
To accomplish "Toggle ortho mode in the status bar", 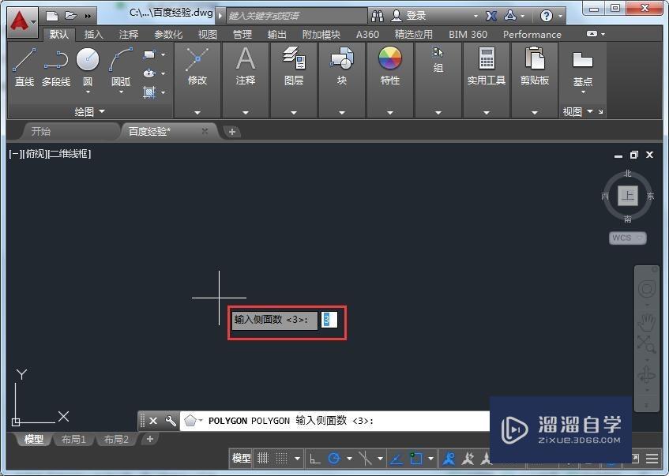I will point(314,458).
